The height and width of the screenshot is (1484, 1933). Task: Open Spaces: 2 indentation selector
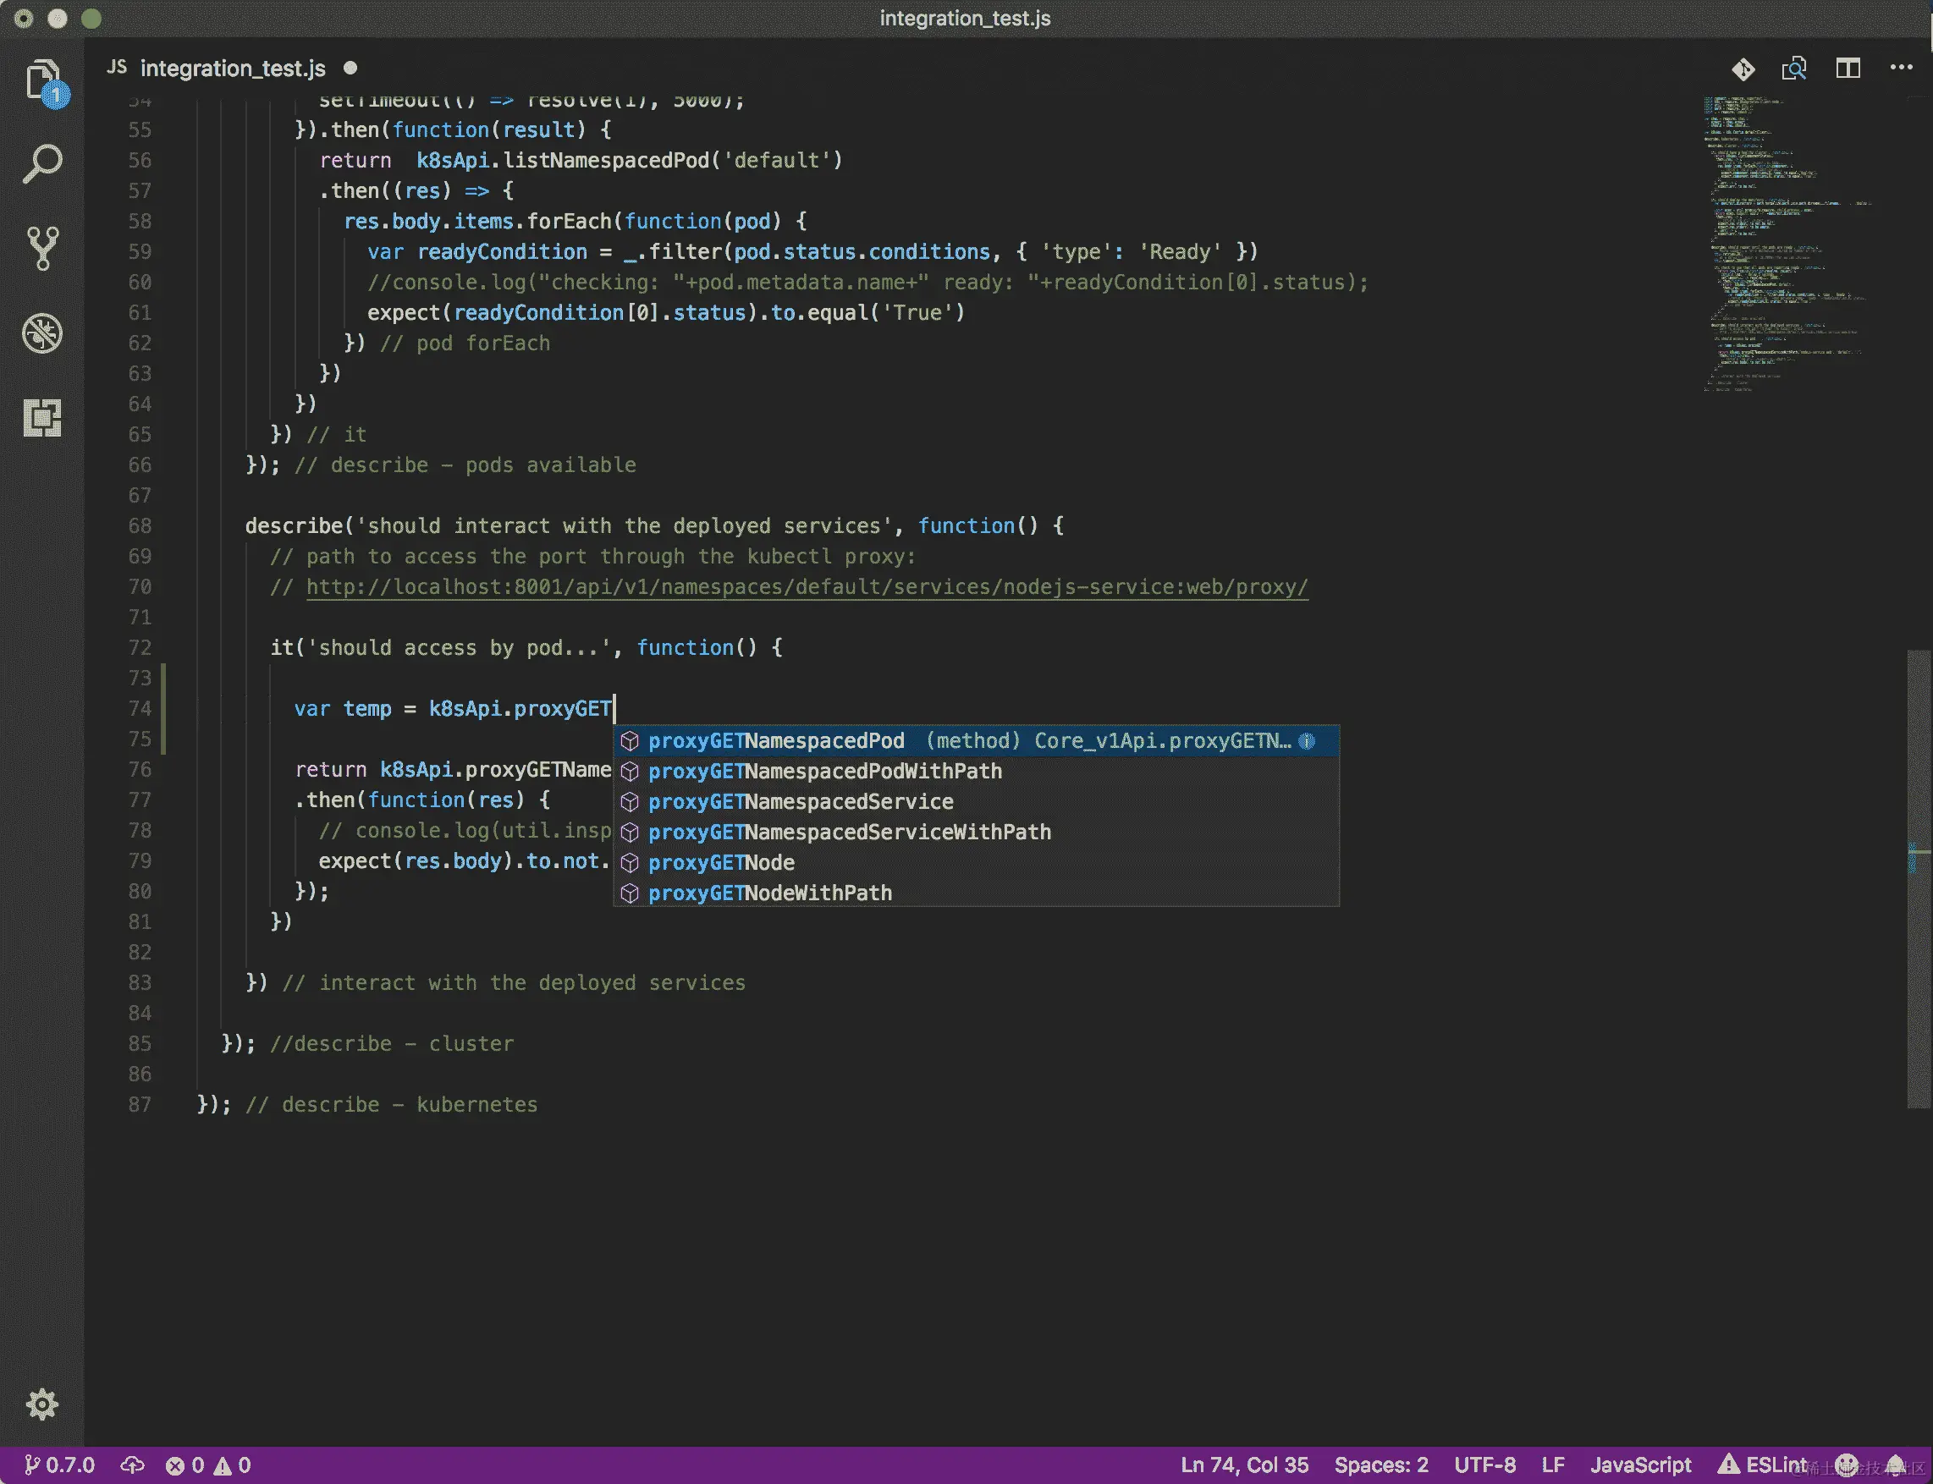pos(1380,1465)
